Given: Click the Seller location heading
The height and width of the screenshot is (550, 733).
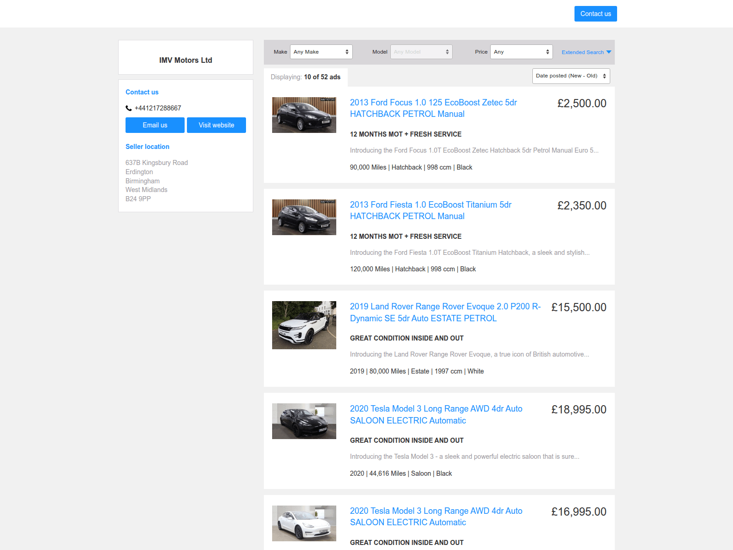Looking at the screenshot, I should (x=148, y=147).
